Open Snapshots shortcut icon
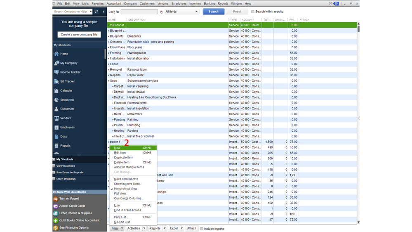 point(56,99)
